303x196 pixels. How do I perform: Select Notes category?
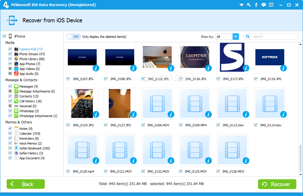[x=26, y=129]
